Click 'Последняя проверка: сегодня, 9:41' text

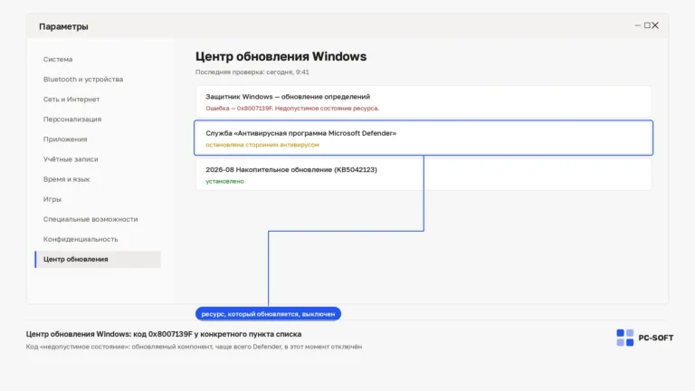click(252, 72)
